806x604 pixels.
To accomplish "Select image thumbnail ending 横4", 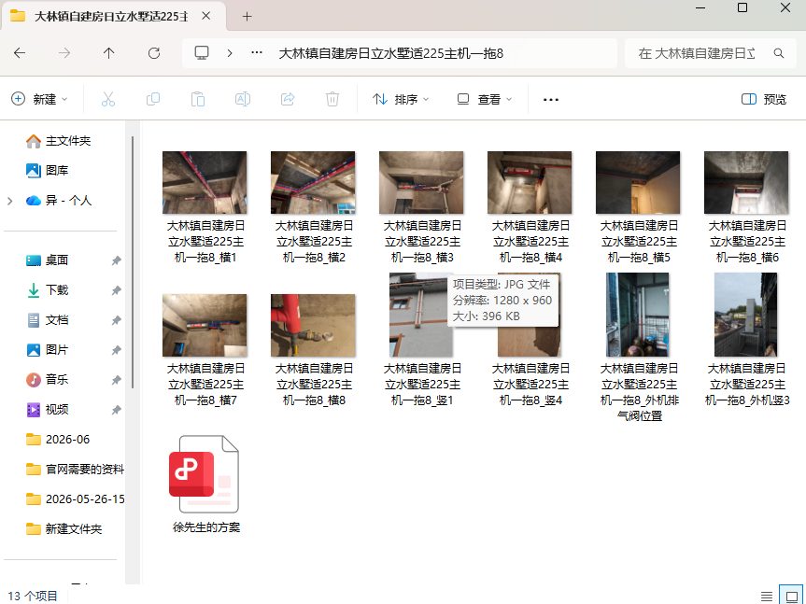I will click(530, 182).
